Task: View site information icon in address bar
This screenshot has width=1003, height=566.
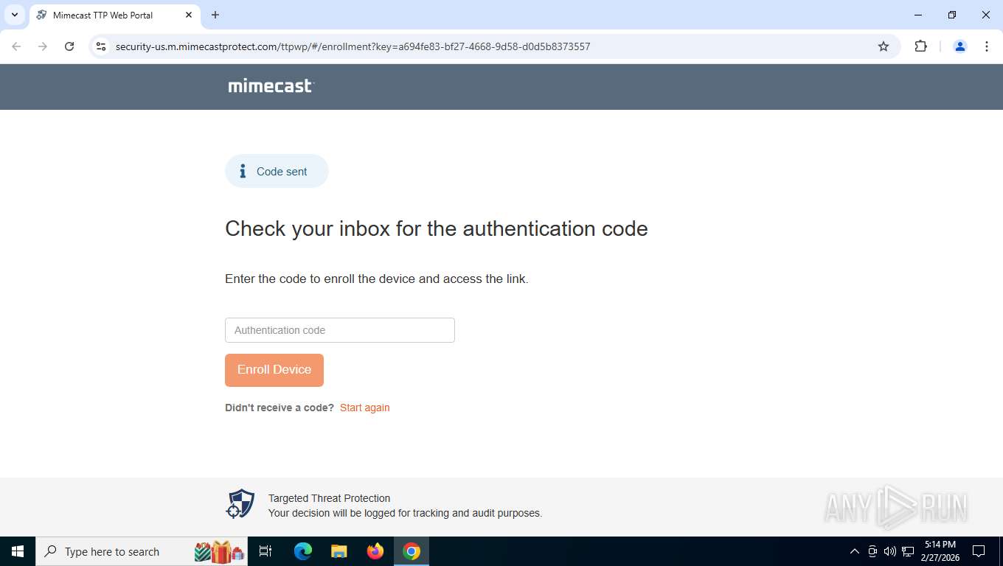Action: [102, 46]
